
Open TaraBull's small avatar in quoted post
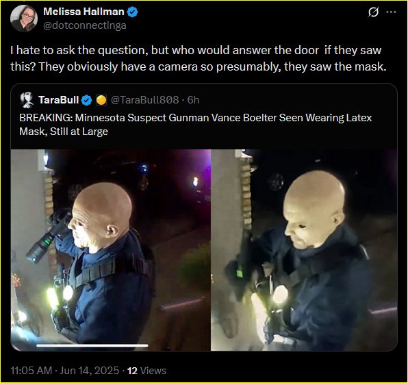27,100
